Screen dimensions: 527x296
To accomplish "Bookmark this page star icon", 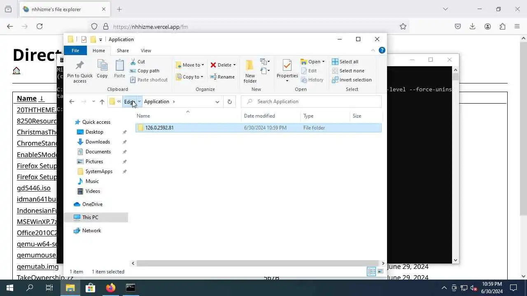I will tap(403, 26).
